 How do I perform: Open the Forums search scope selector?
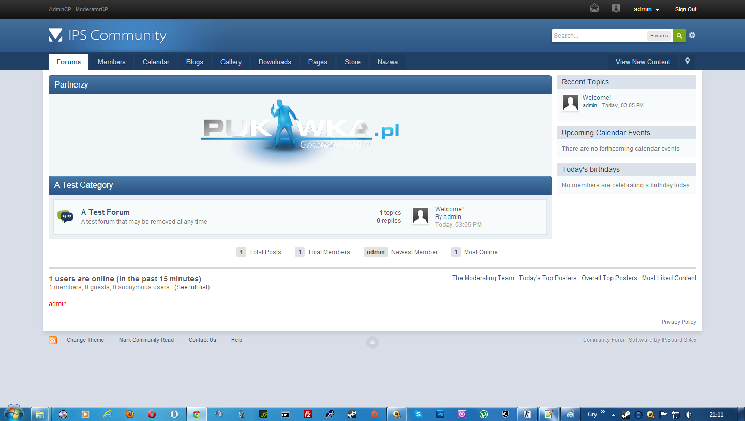(659, 36)
